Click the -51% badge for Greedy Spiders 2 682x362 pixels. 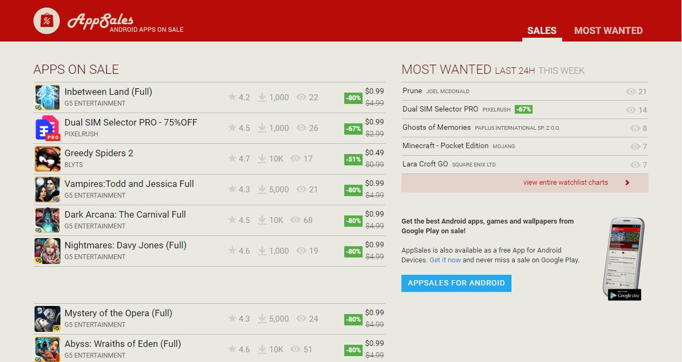tap(353, 159)
